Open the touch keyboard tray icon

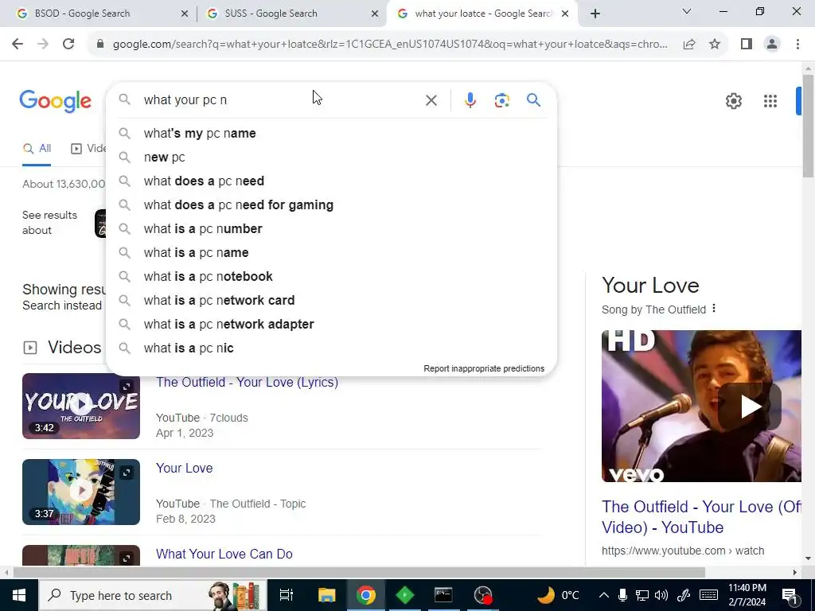coord(708,595)
